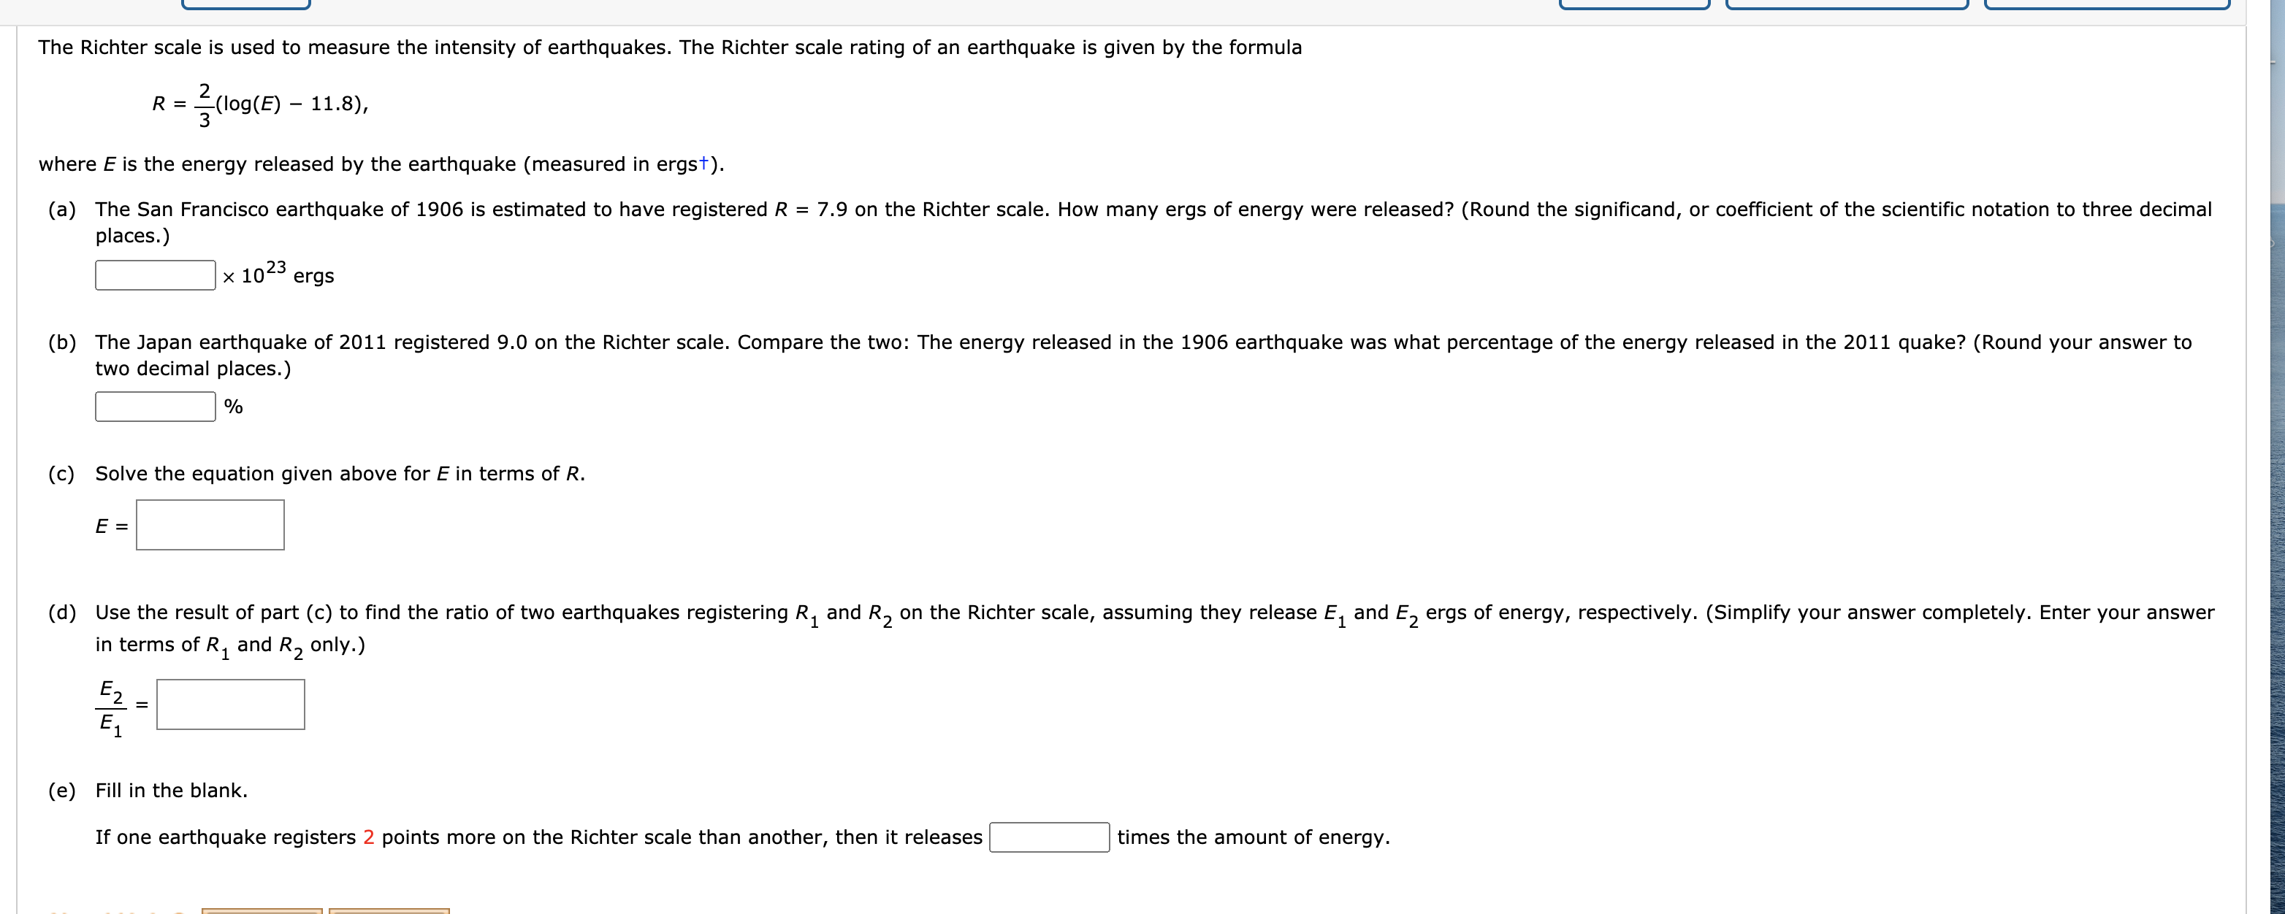Click the E = answer box in part (c)
Viewport: 2285px width, 914px height.
click(x=210, y=525)
